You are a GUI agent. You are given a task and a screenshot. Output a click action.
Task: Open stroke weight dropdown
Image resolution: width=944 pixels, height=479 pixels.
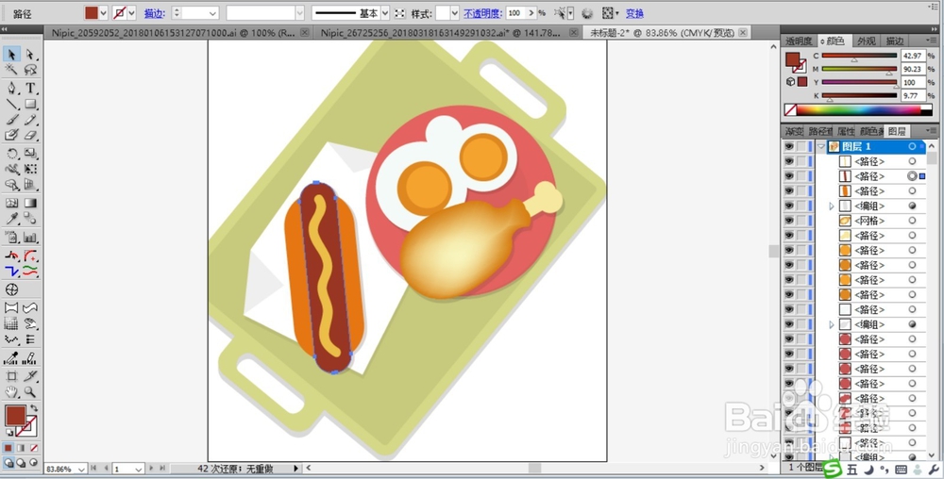pos(212,12)
